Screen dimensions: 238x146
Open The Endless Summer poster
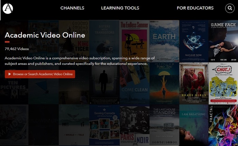[x=134, y=40]
